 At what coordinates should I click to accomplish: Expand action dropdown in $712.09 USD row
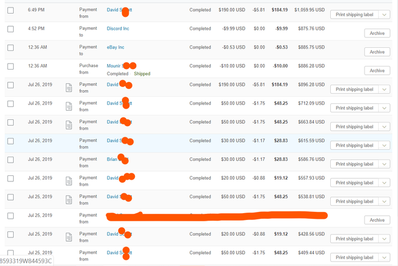(384, 108)
